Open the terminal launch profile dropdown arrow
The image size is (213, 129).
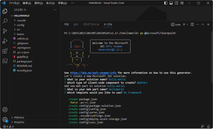[x=187, y=25]
